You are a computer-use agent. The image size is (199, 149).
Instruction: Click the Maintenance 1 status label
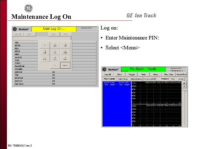pos(176,71)
